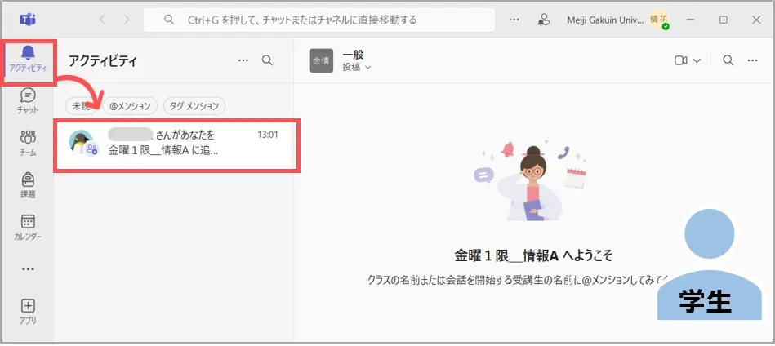Open Chat from the left sidebar
The height and width of the screenshot is (346, 775).
coord(28,100)
